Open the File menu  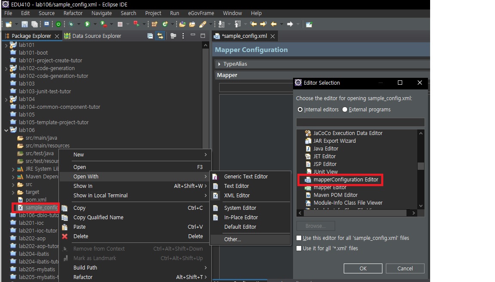tap(8, 13)
